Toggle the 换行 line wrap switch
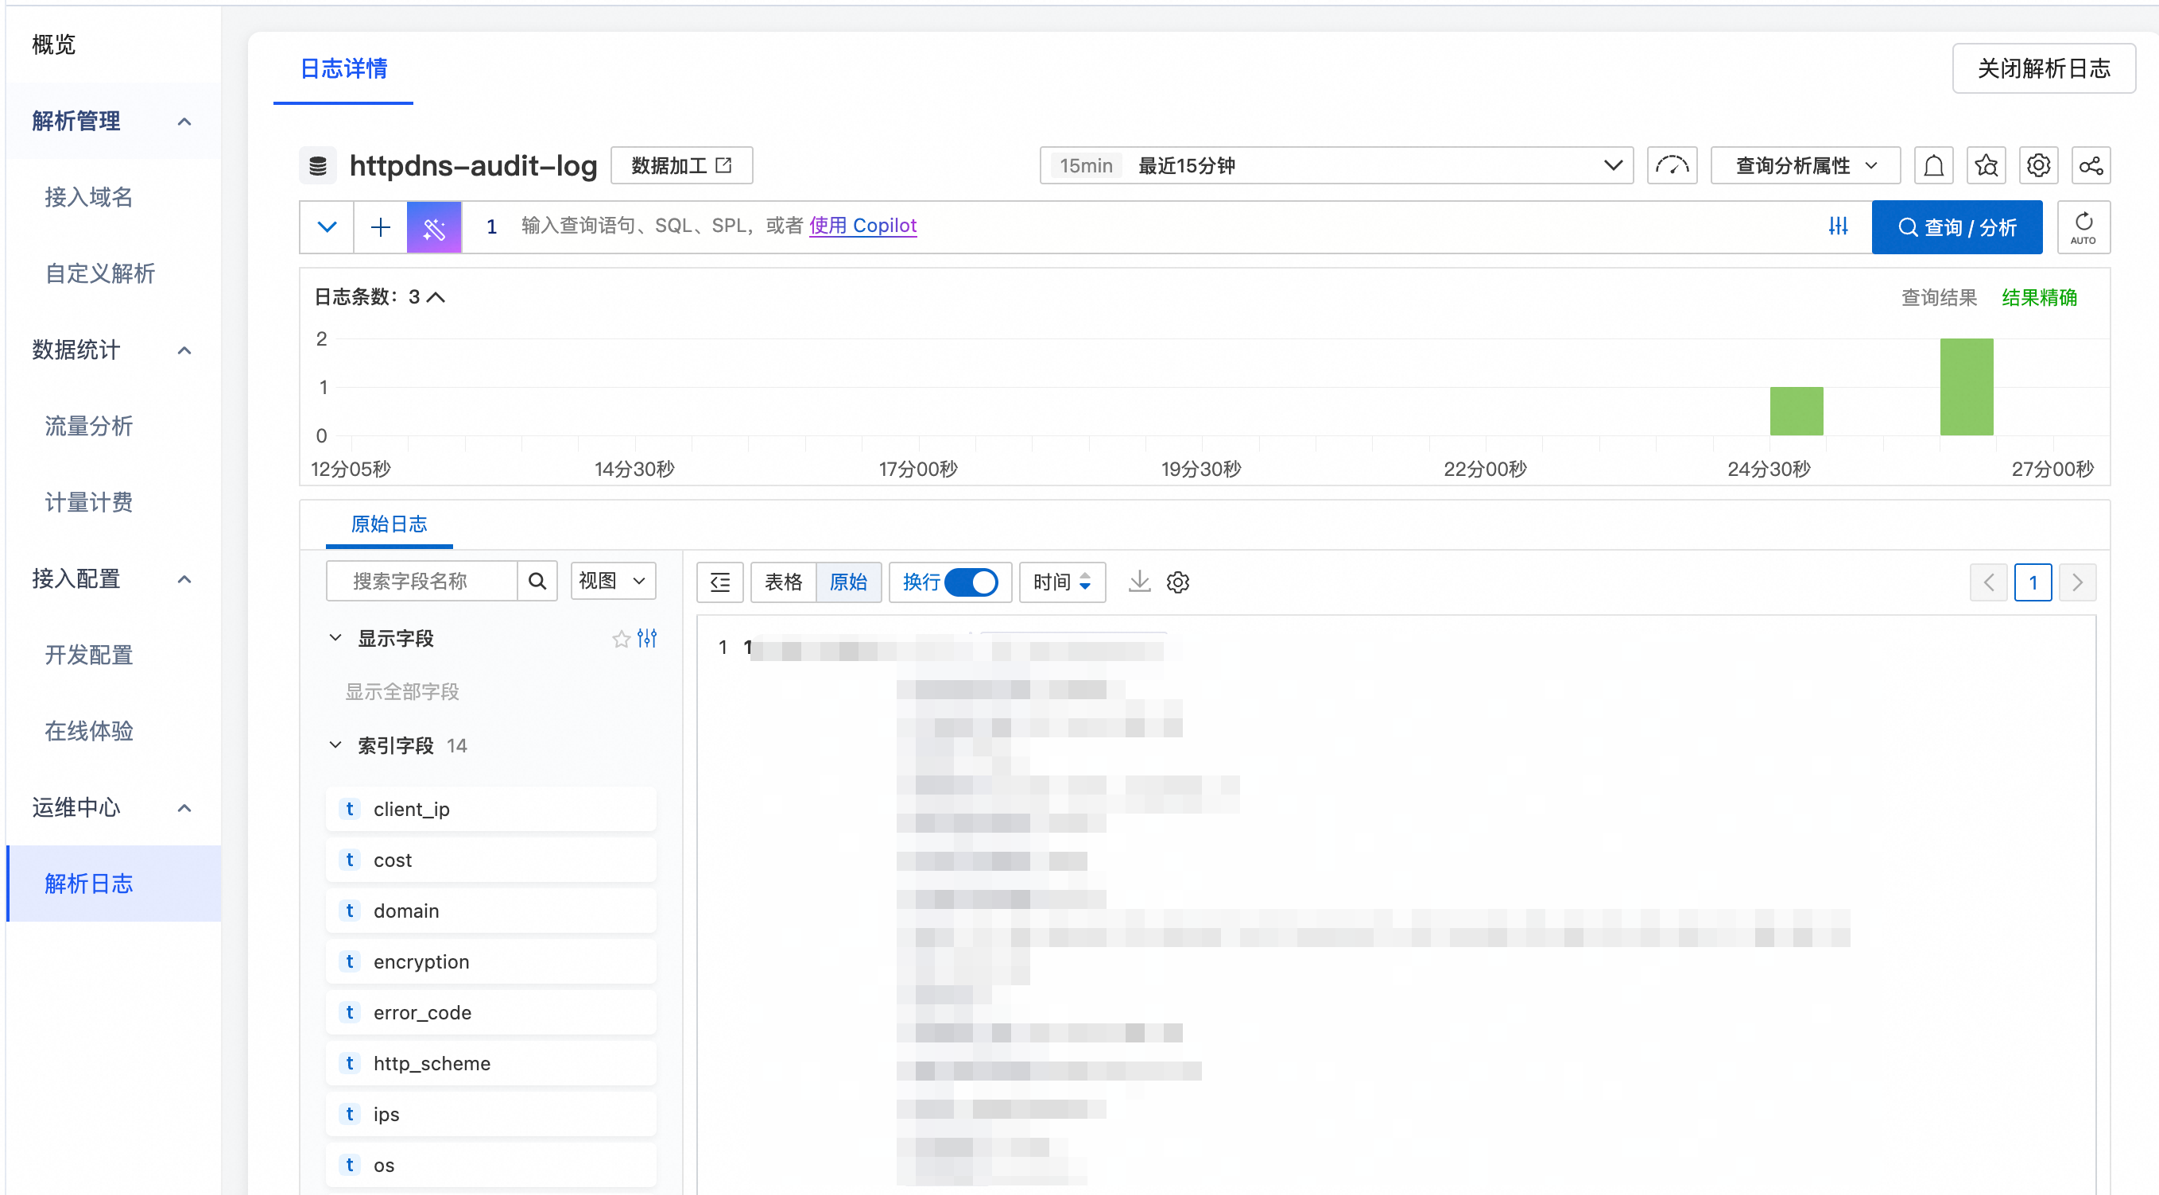Viewport: 2159px width, 1195px height. coord(971,582)
